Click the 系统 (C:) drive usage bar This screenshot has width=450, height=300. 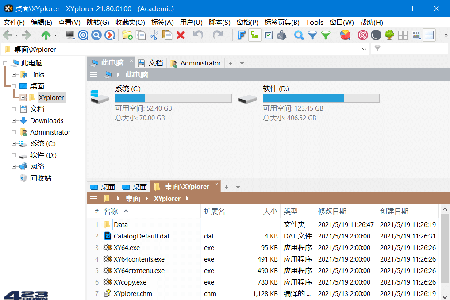173,98
